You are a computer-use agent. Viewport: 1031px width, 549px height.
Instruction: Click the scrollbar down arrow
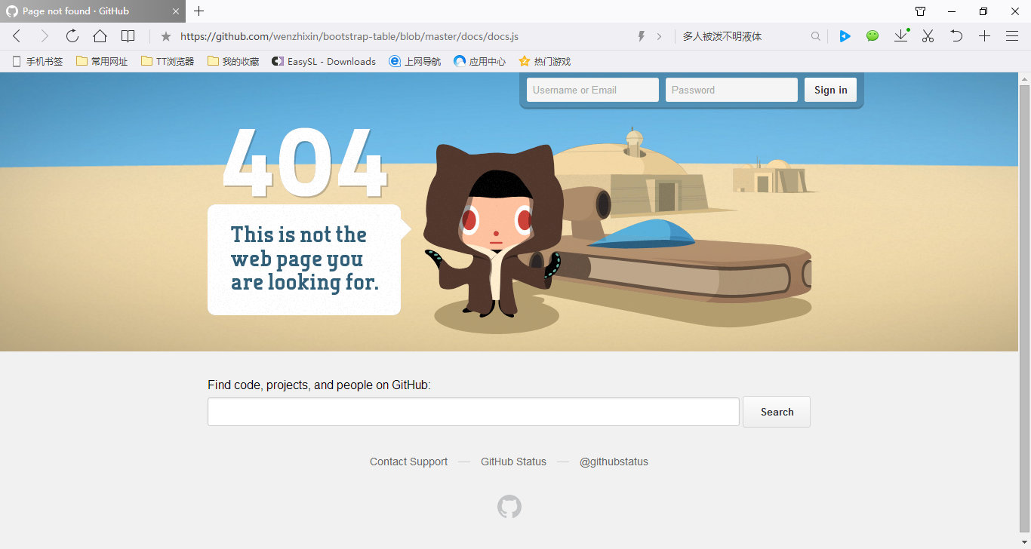click(x=1024, y=543)
